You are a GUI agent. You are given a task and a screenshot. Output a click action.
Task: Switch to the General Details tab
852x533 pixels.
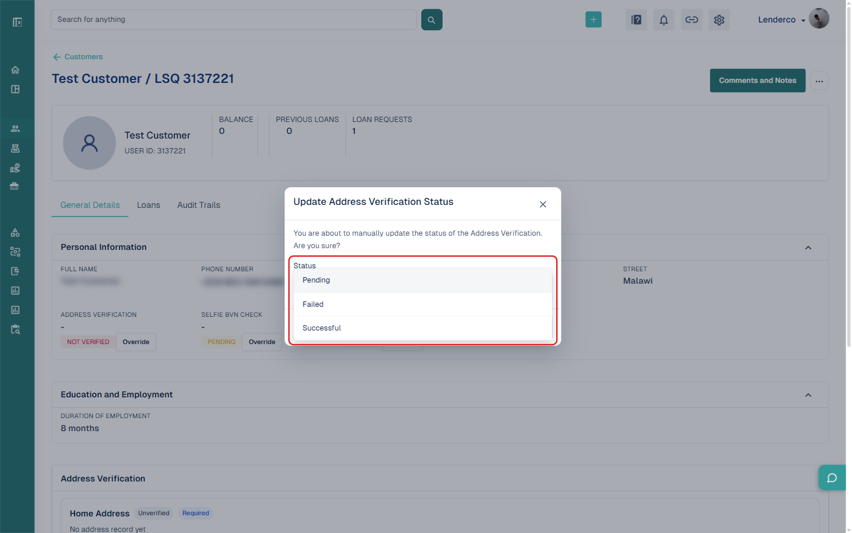tap(90, 205)
